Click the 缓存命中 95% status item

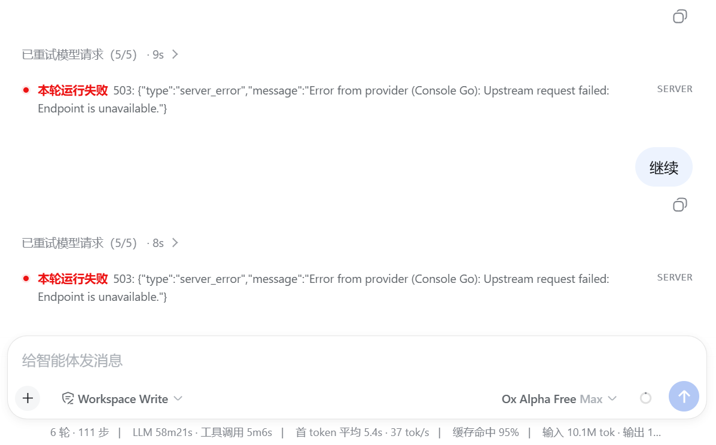point(485,432)
